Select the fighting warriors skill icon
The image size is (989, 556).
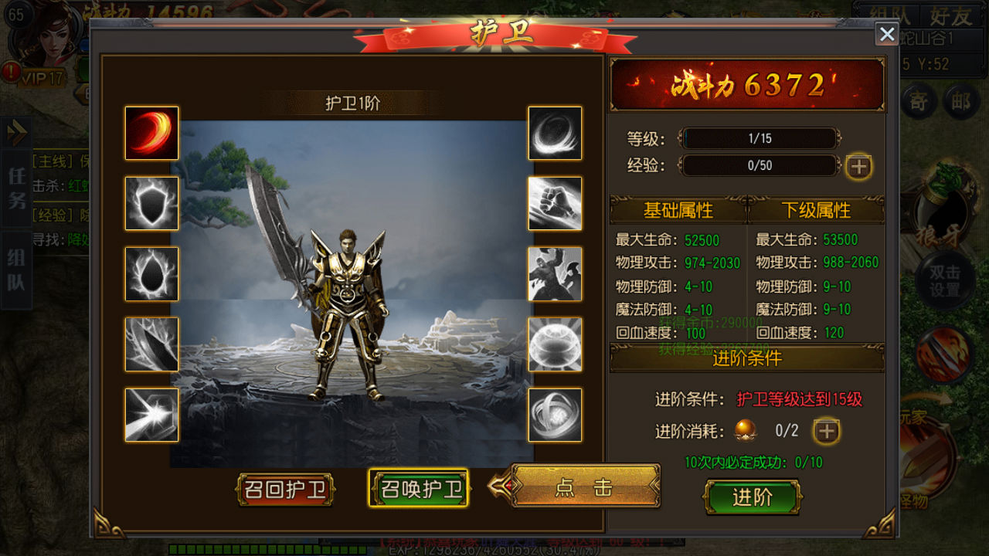[555, 273]
